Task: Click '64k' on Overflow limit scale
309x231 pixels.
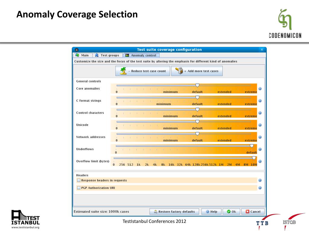Action: [188, 165]
